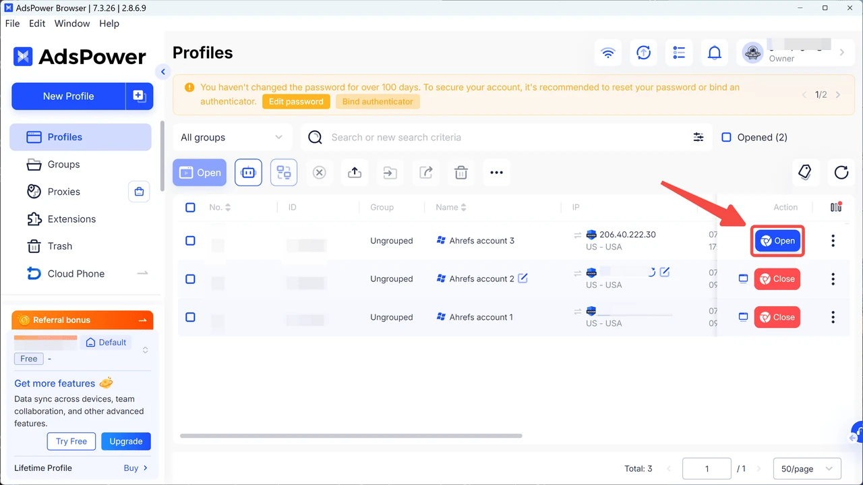The width and height of the screenshot is (863, 485).
Task: Open the column settings icon in table header
Action: tap(836, 207)
